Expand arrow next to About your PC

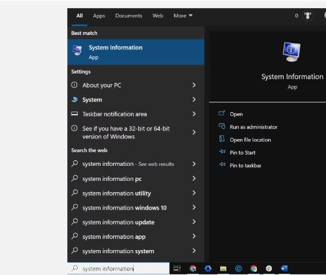pos(193,85)
